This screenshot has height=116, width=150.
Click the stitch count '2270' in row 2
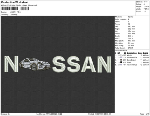(x=124, y=57)
